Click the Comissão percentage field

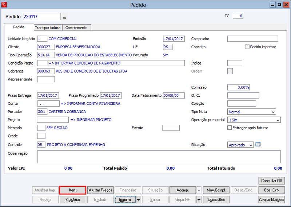pyautogui.click(x=239, y=87)
